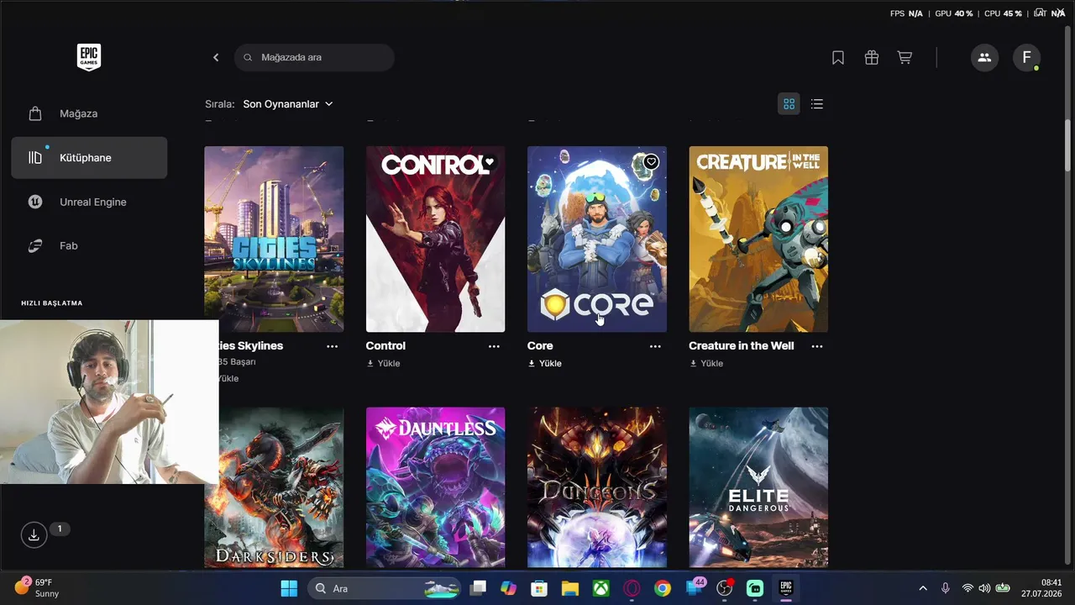Go back with the arrow beside search
1075x605 pixels.
[x=216, y=57]
